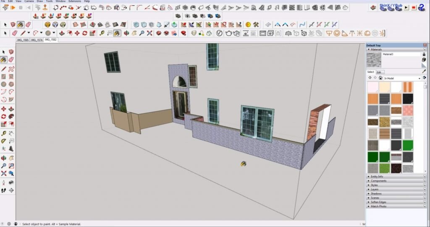Click the eyedropper Sample Paint icon
Viewport: 430px width, 227px height.
click(x=424, y=71)
